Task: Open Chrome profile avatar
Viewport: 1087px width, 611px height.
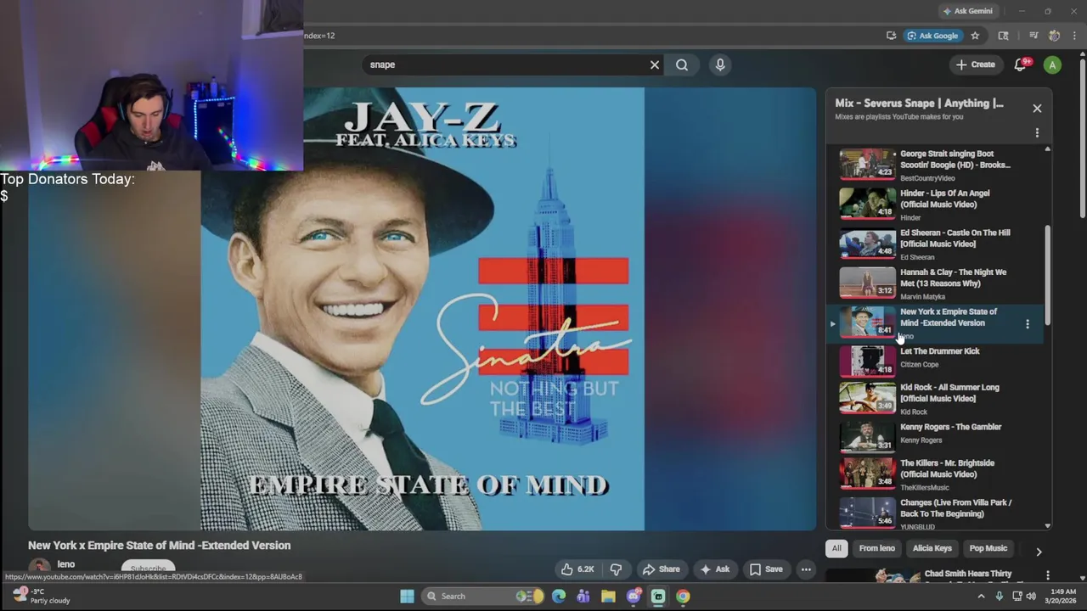Action: 1054,36
